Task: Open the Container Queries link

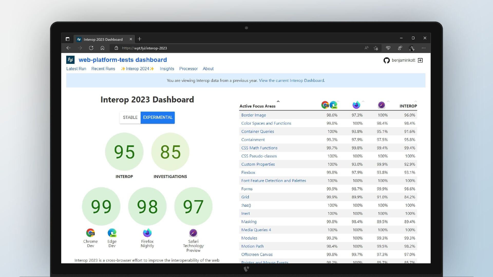Action: click(x=258, y=132)
